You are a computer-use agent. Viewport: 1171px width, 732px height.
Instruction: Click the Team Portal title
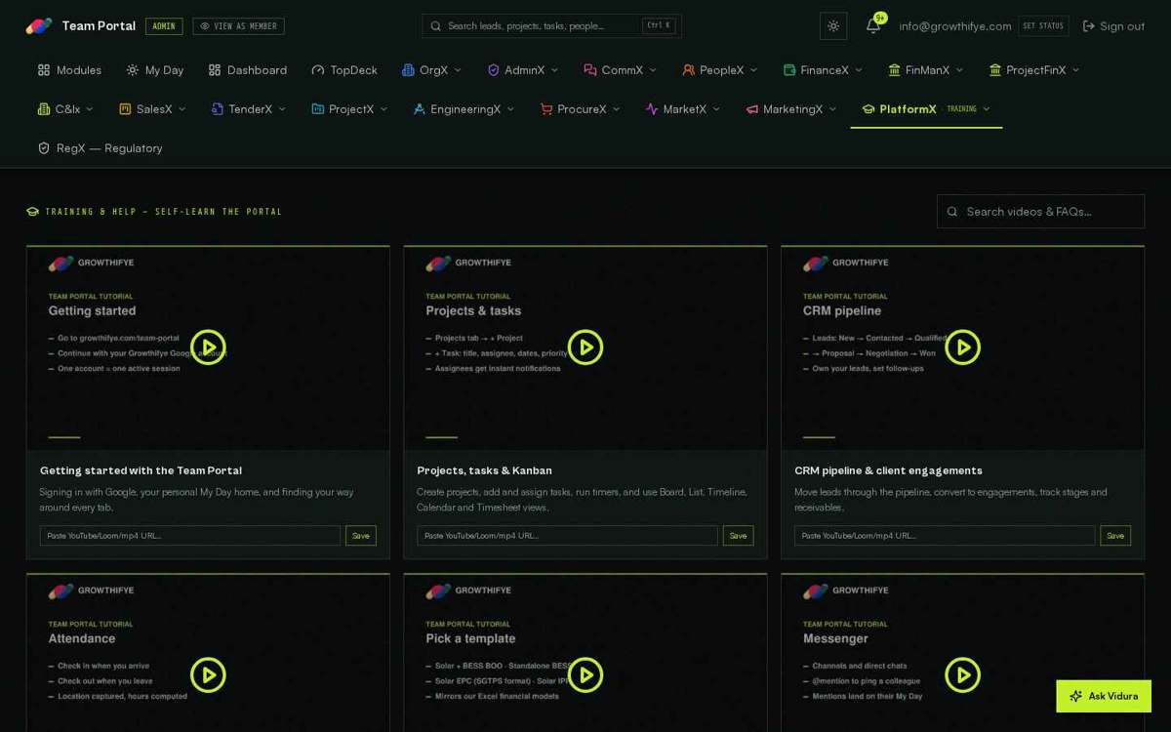coord(99,26)
